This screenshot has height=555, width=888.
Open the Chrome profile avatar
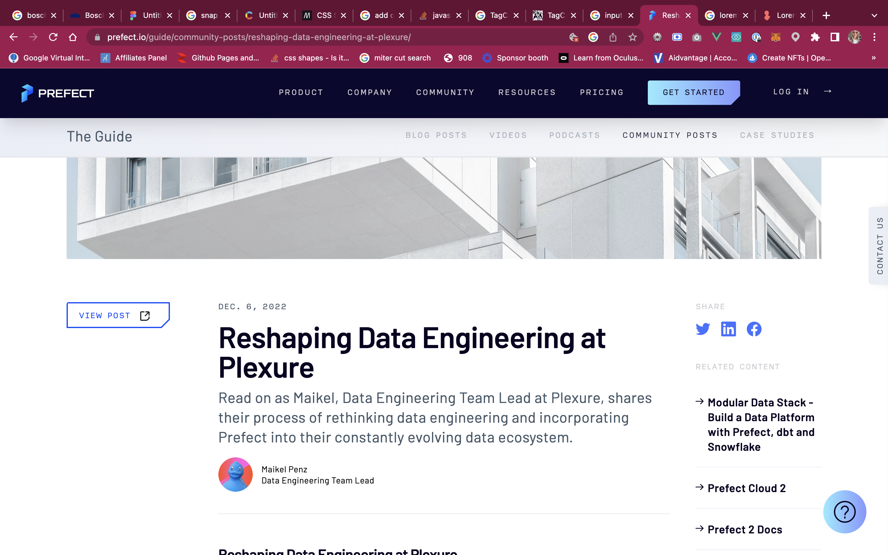point(855,37)
